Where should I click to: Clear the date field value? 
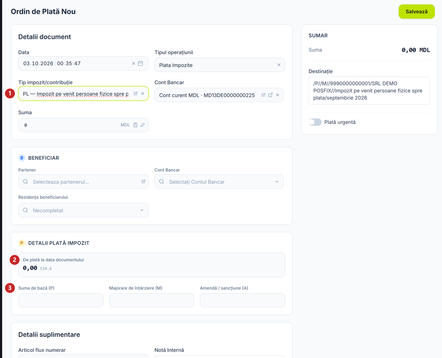(x=133, y=63)
